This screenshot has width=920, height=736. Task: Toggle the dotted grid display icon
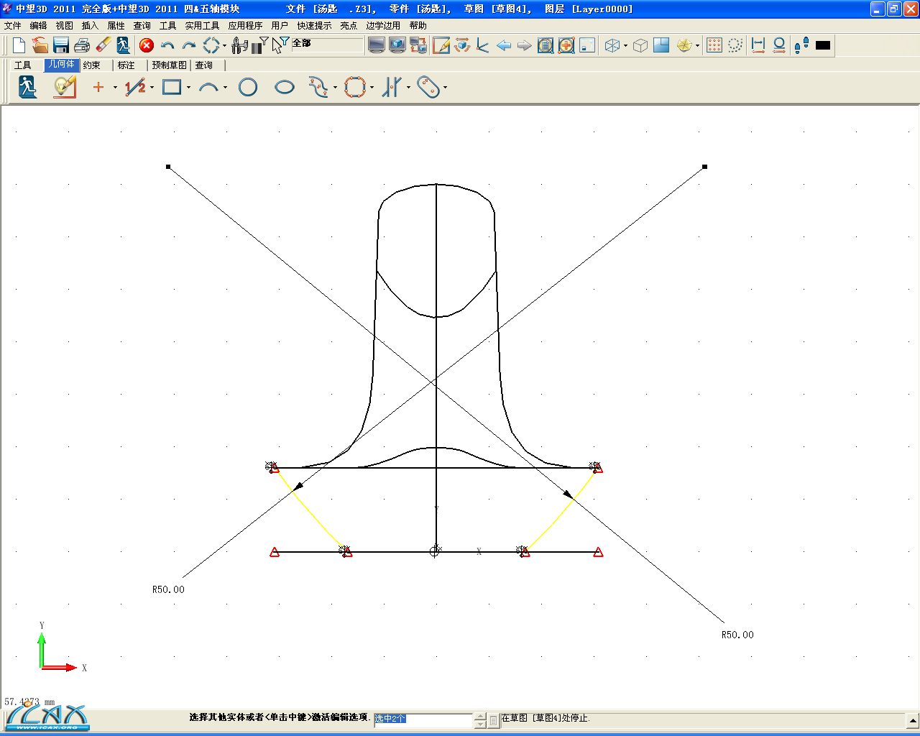714,45
